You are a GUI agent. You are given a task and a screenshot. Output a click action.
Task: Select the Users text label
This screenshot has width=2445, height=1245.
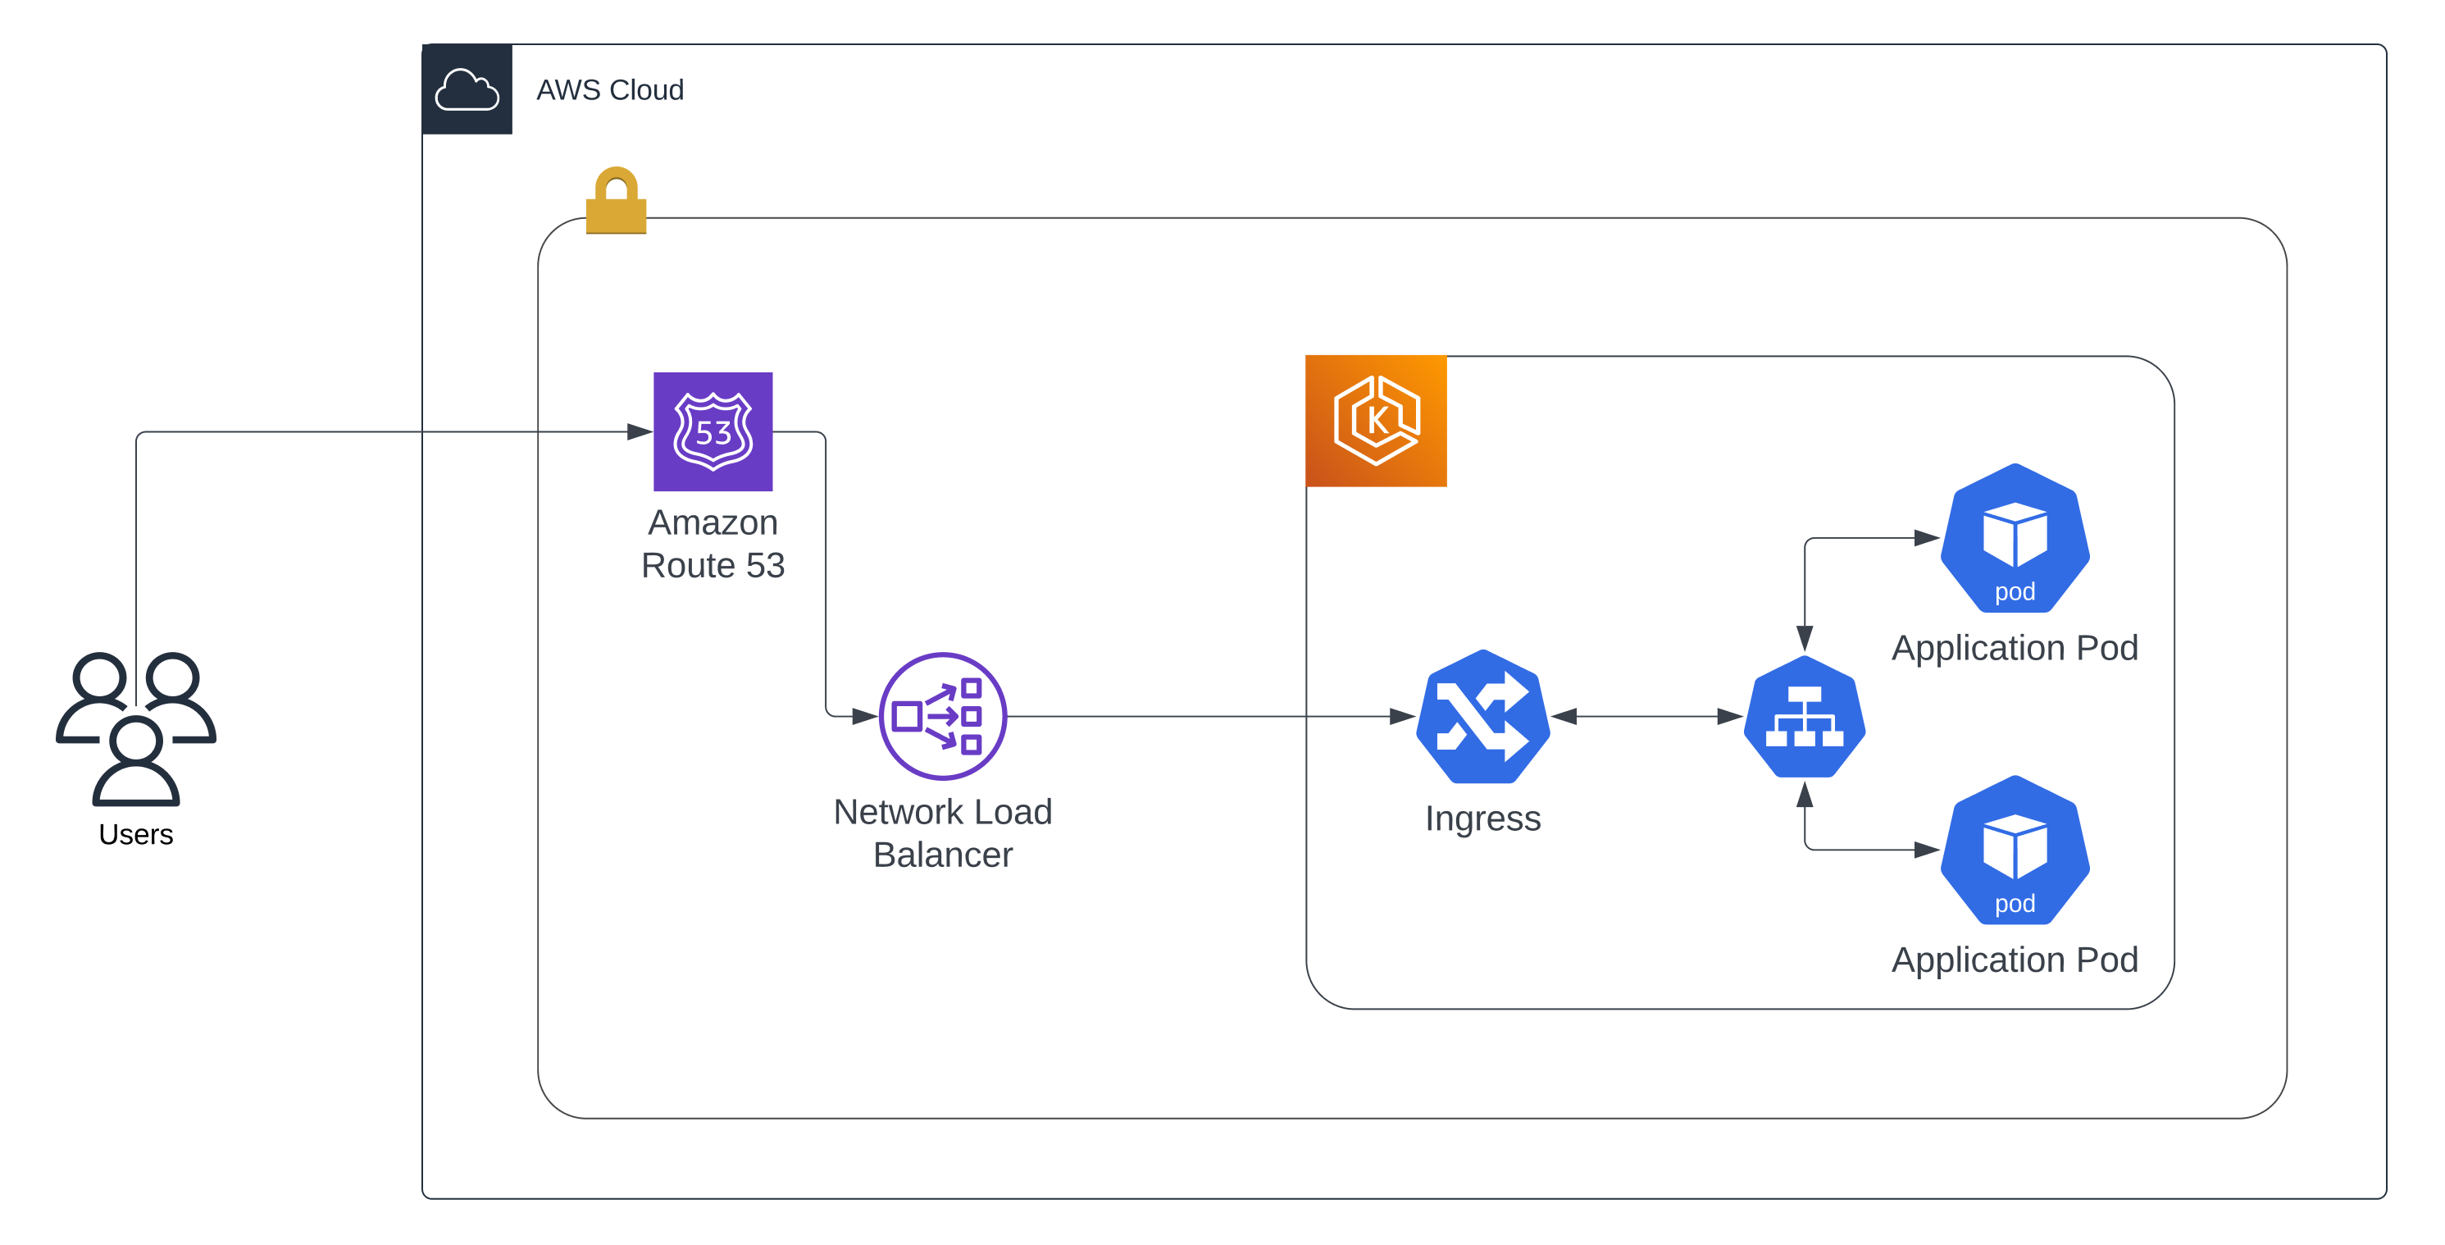pos(136,834)
